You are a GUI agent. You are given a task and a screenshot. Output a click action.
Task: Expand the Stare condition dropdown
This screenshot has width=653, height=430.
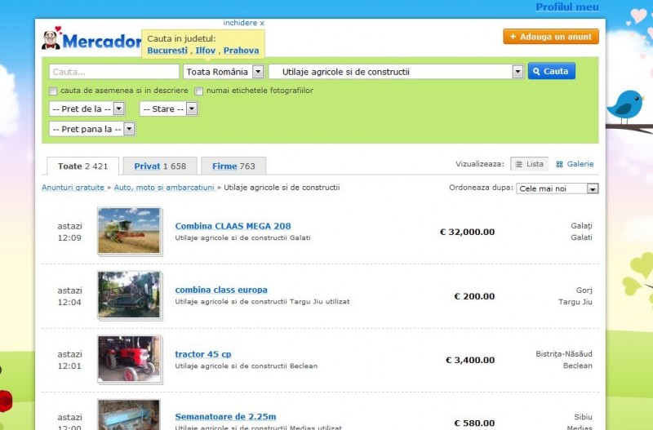pos(192,109)
